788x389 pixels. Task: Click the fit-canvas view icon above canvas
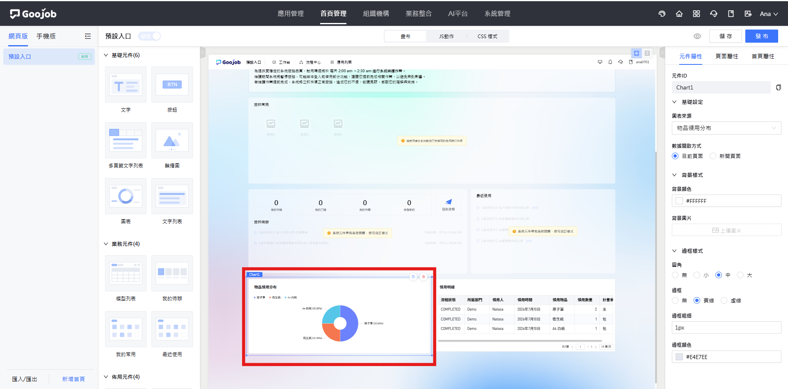tap(637, 53)
